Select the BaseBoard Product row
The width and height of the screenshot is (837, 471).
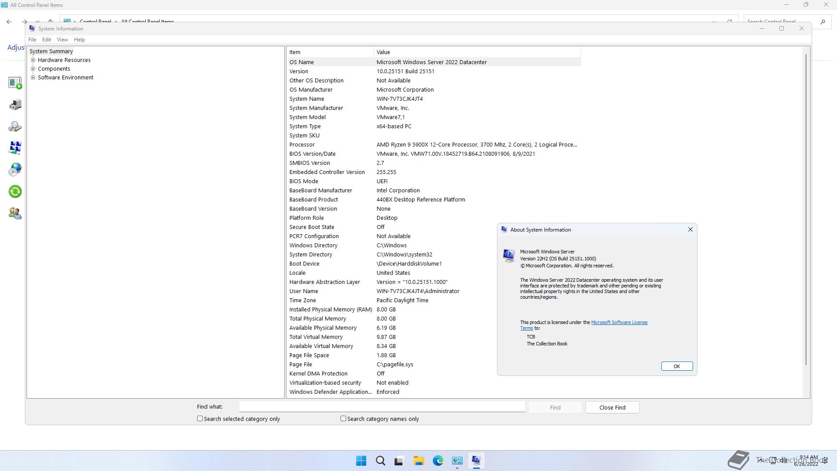[x=434, y=199]
